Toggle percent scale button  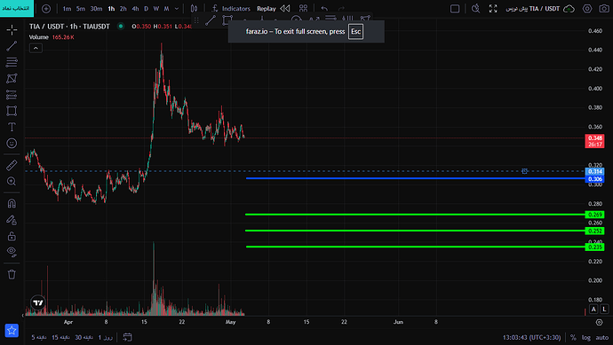[x=573, y=338]
